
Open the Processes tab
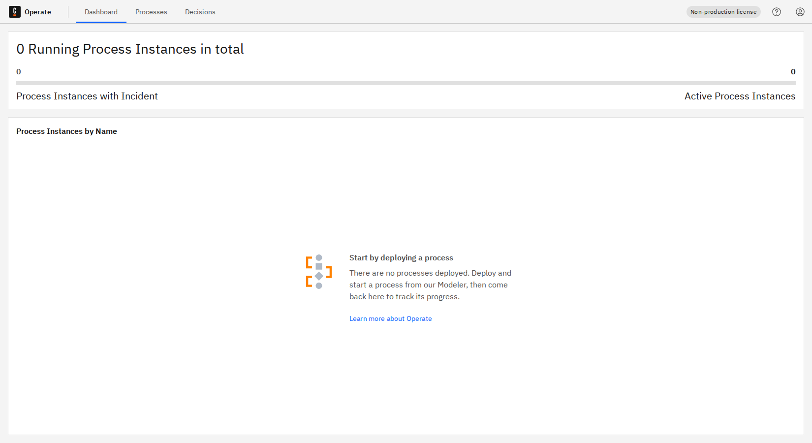[151, 12]
